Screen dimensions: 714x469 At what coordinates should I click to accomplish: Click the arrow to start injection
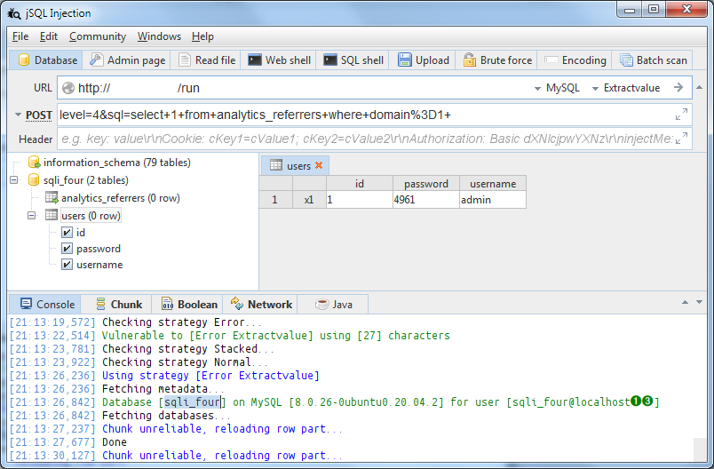[678, 87]
